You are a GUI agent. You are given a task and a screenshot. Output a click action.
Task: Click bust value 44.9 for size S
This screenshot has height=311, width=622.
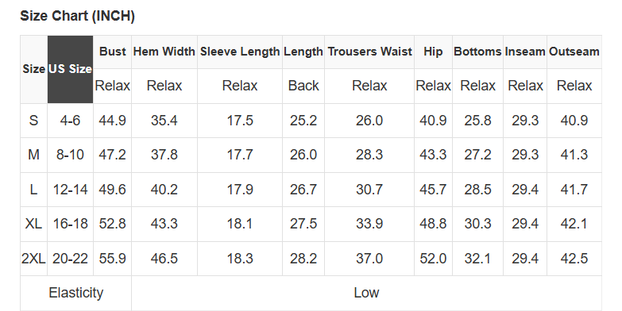(113, 121)
